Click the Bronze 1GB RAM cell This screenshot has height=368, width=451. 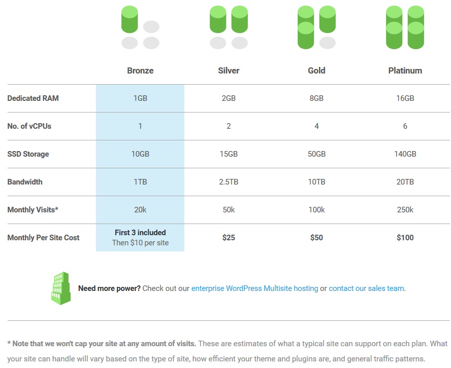(x=140, y=98)
